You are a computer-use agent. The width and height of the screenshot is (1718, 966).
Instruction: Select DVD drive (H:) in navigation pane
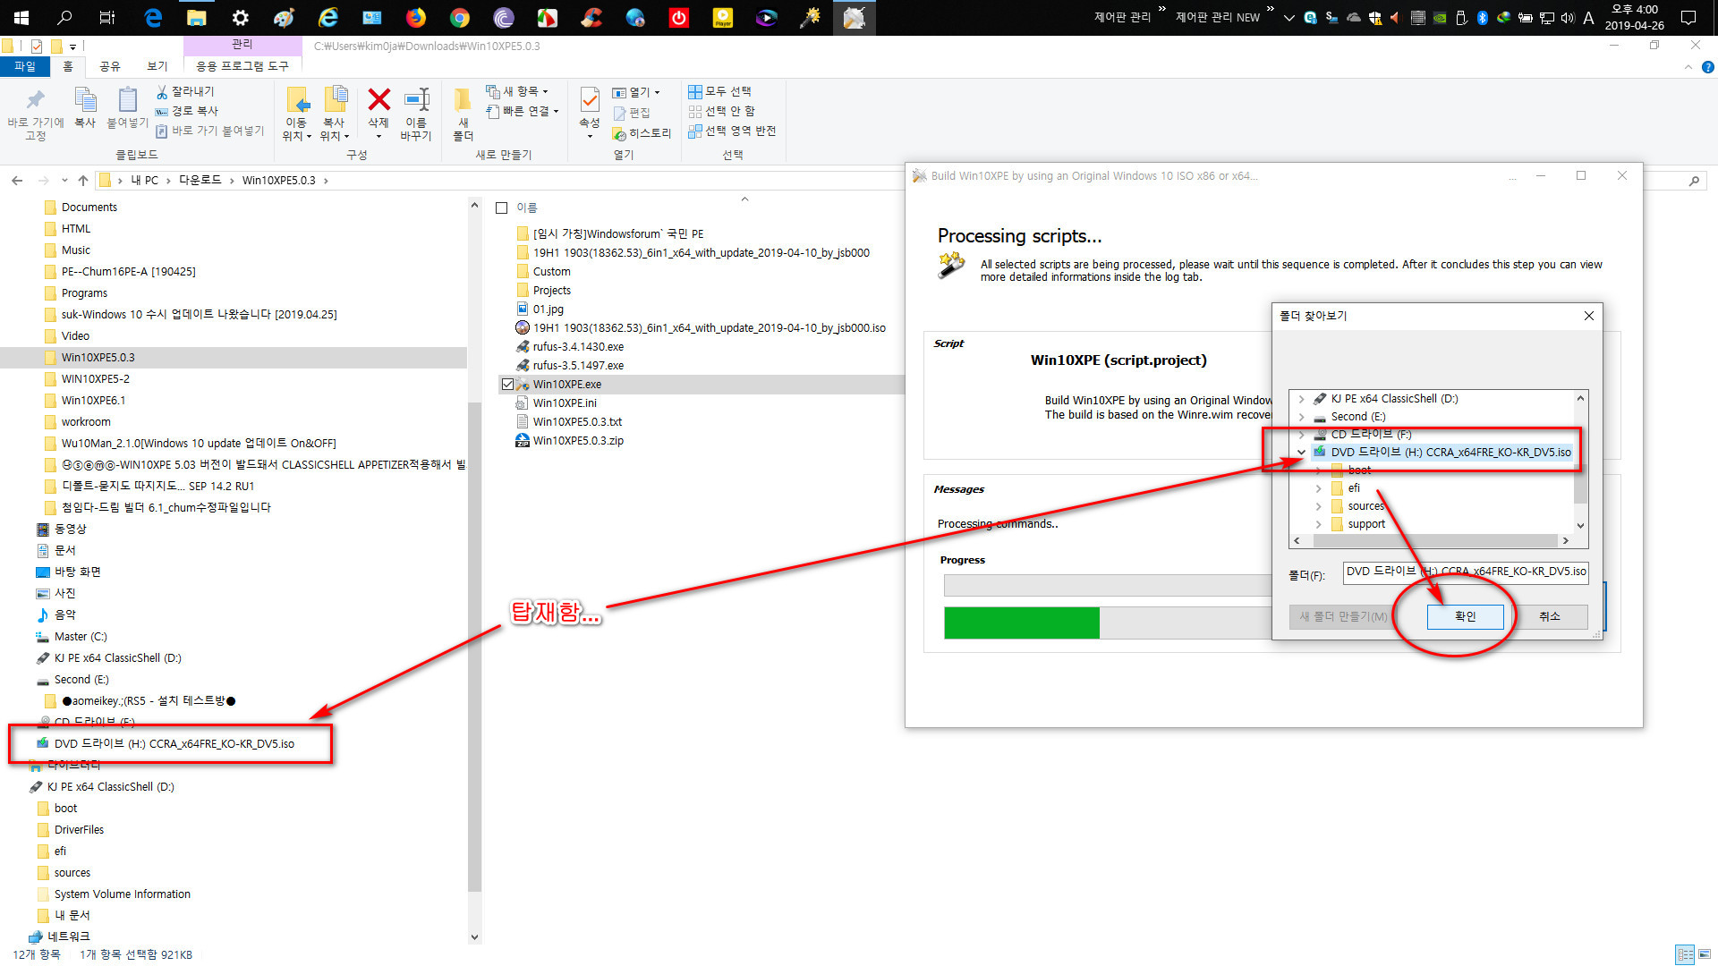point(174,744)
